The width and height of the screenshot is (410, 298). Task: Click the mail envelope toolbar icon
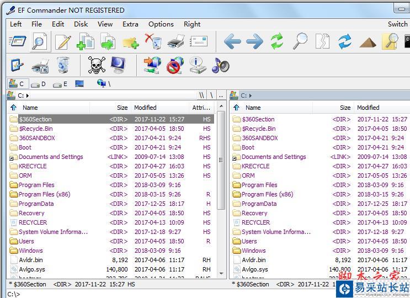199,41
